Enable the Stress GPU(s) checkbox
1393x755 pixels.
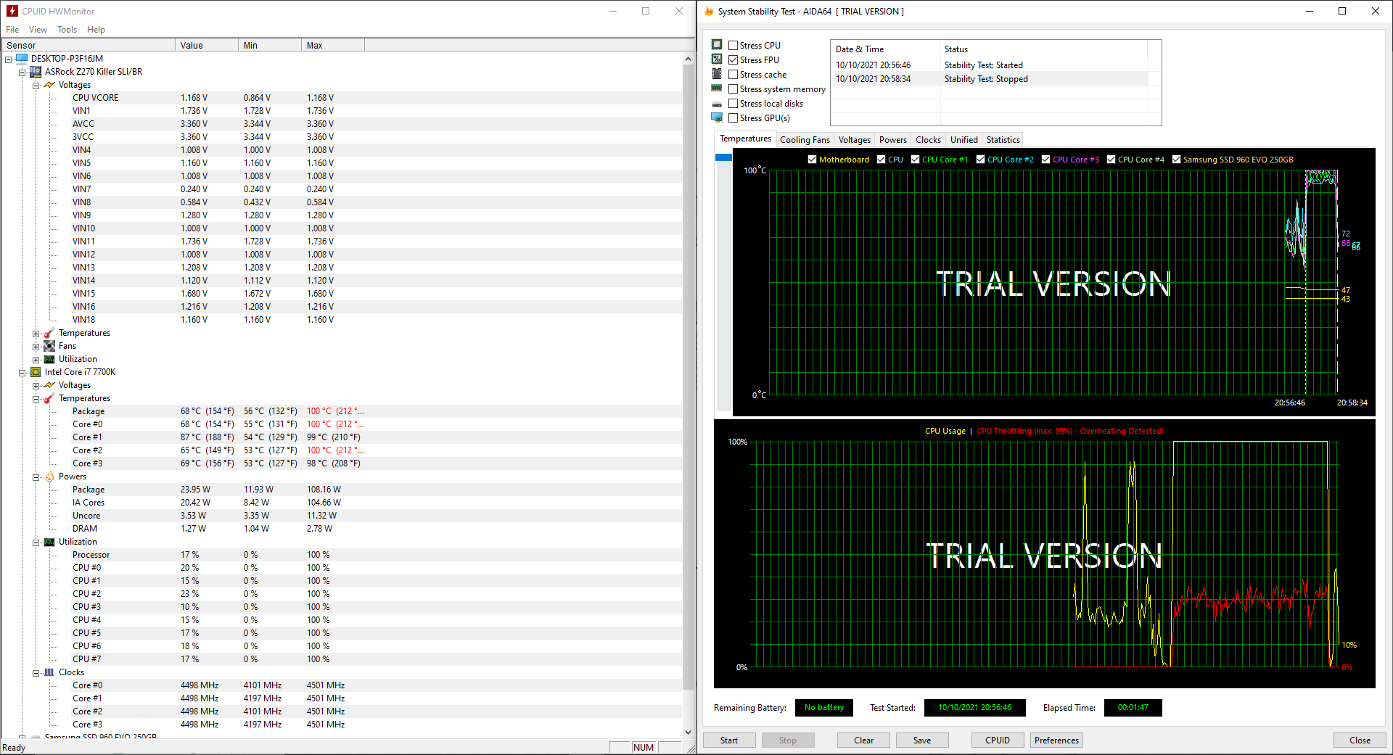733,117
